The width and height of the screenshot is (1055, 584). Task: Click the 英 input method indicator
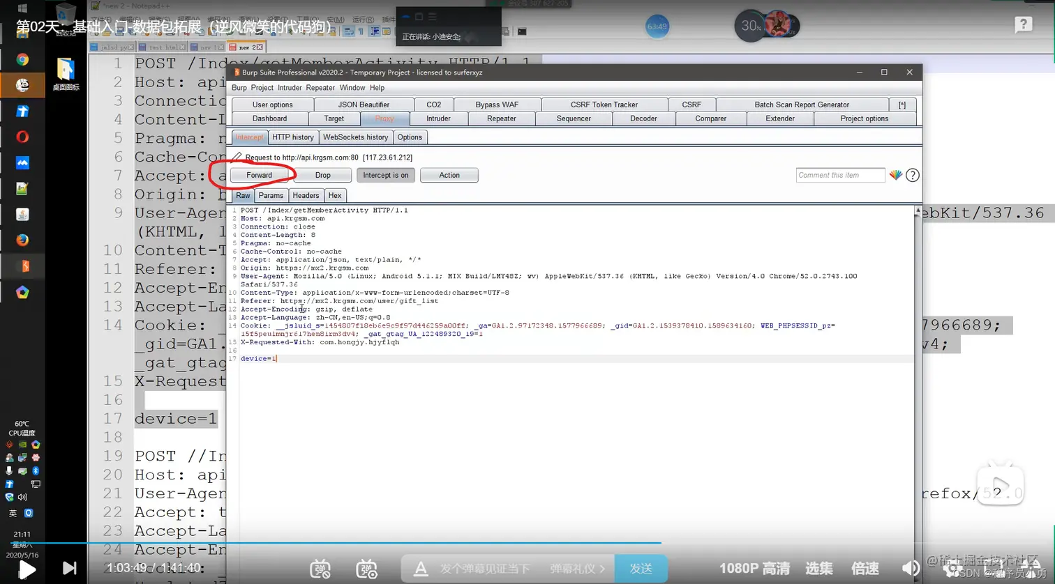pos(13,513)
